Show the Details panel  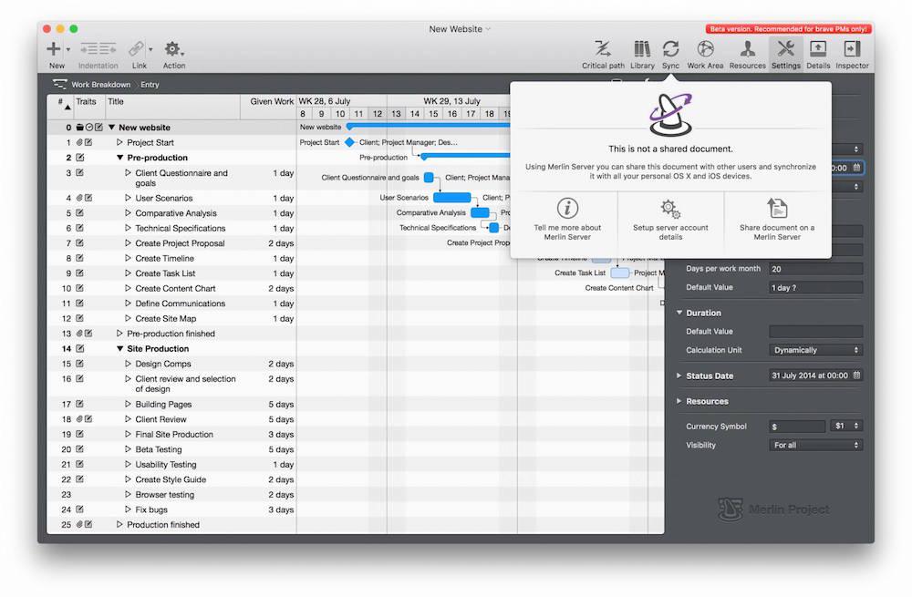click(818, 49)
